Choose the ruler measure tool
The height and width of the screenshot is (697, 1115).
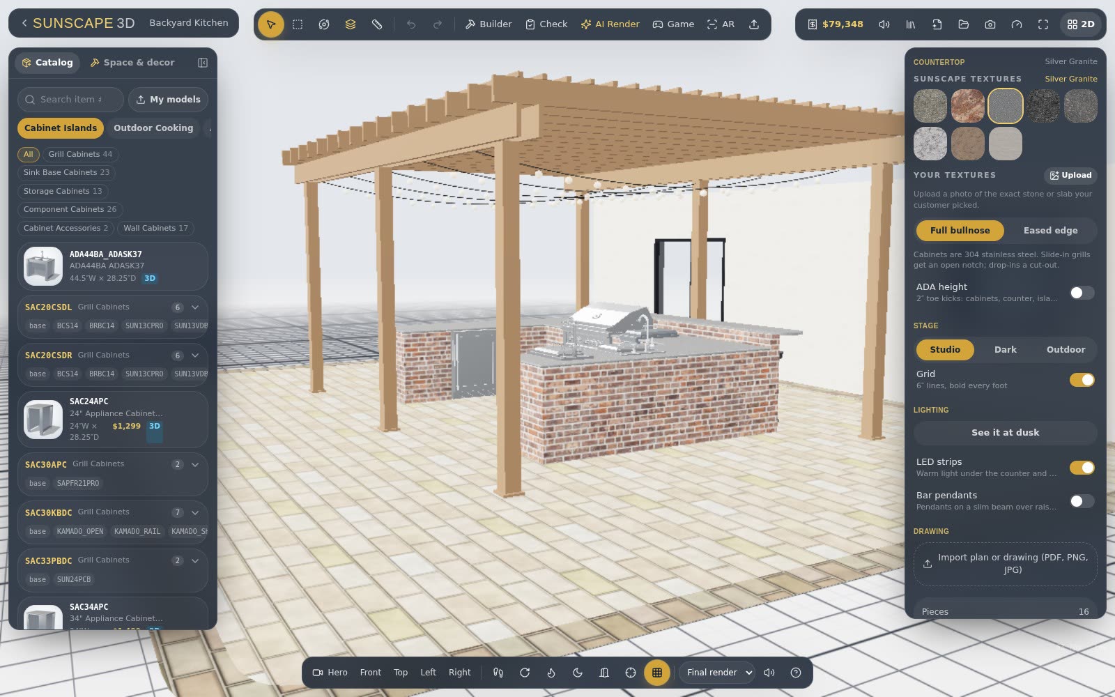pyautogui.click(x=377, y=24)
